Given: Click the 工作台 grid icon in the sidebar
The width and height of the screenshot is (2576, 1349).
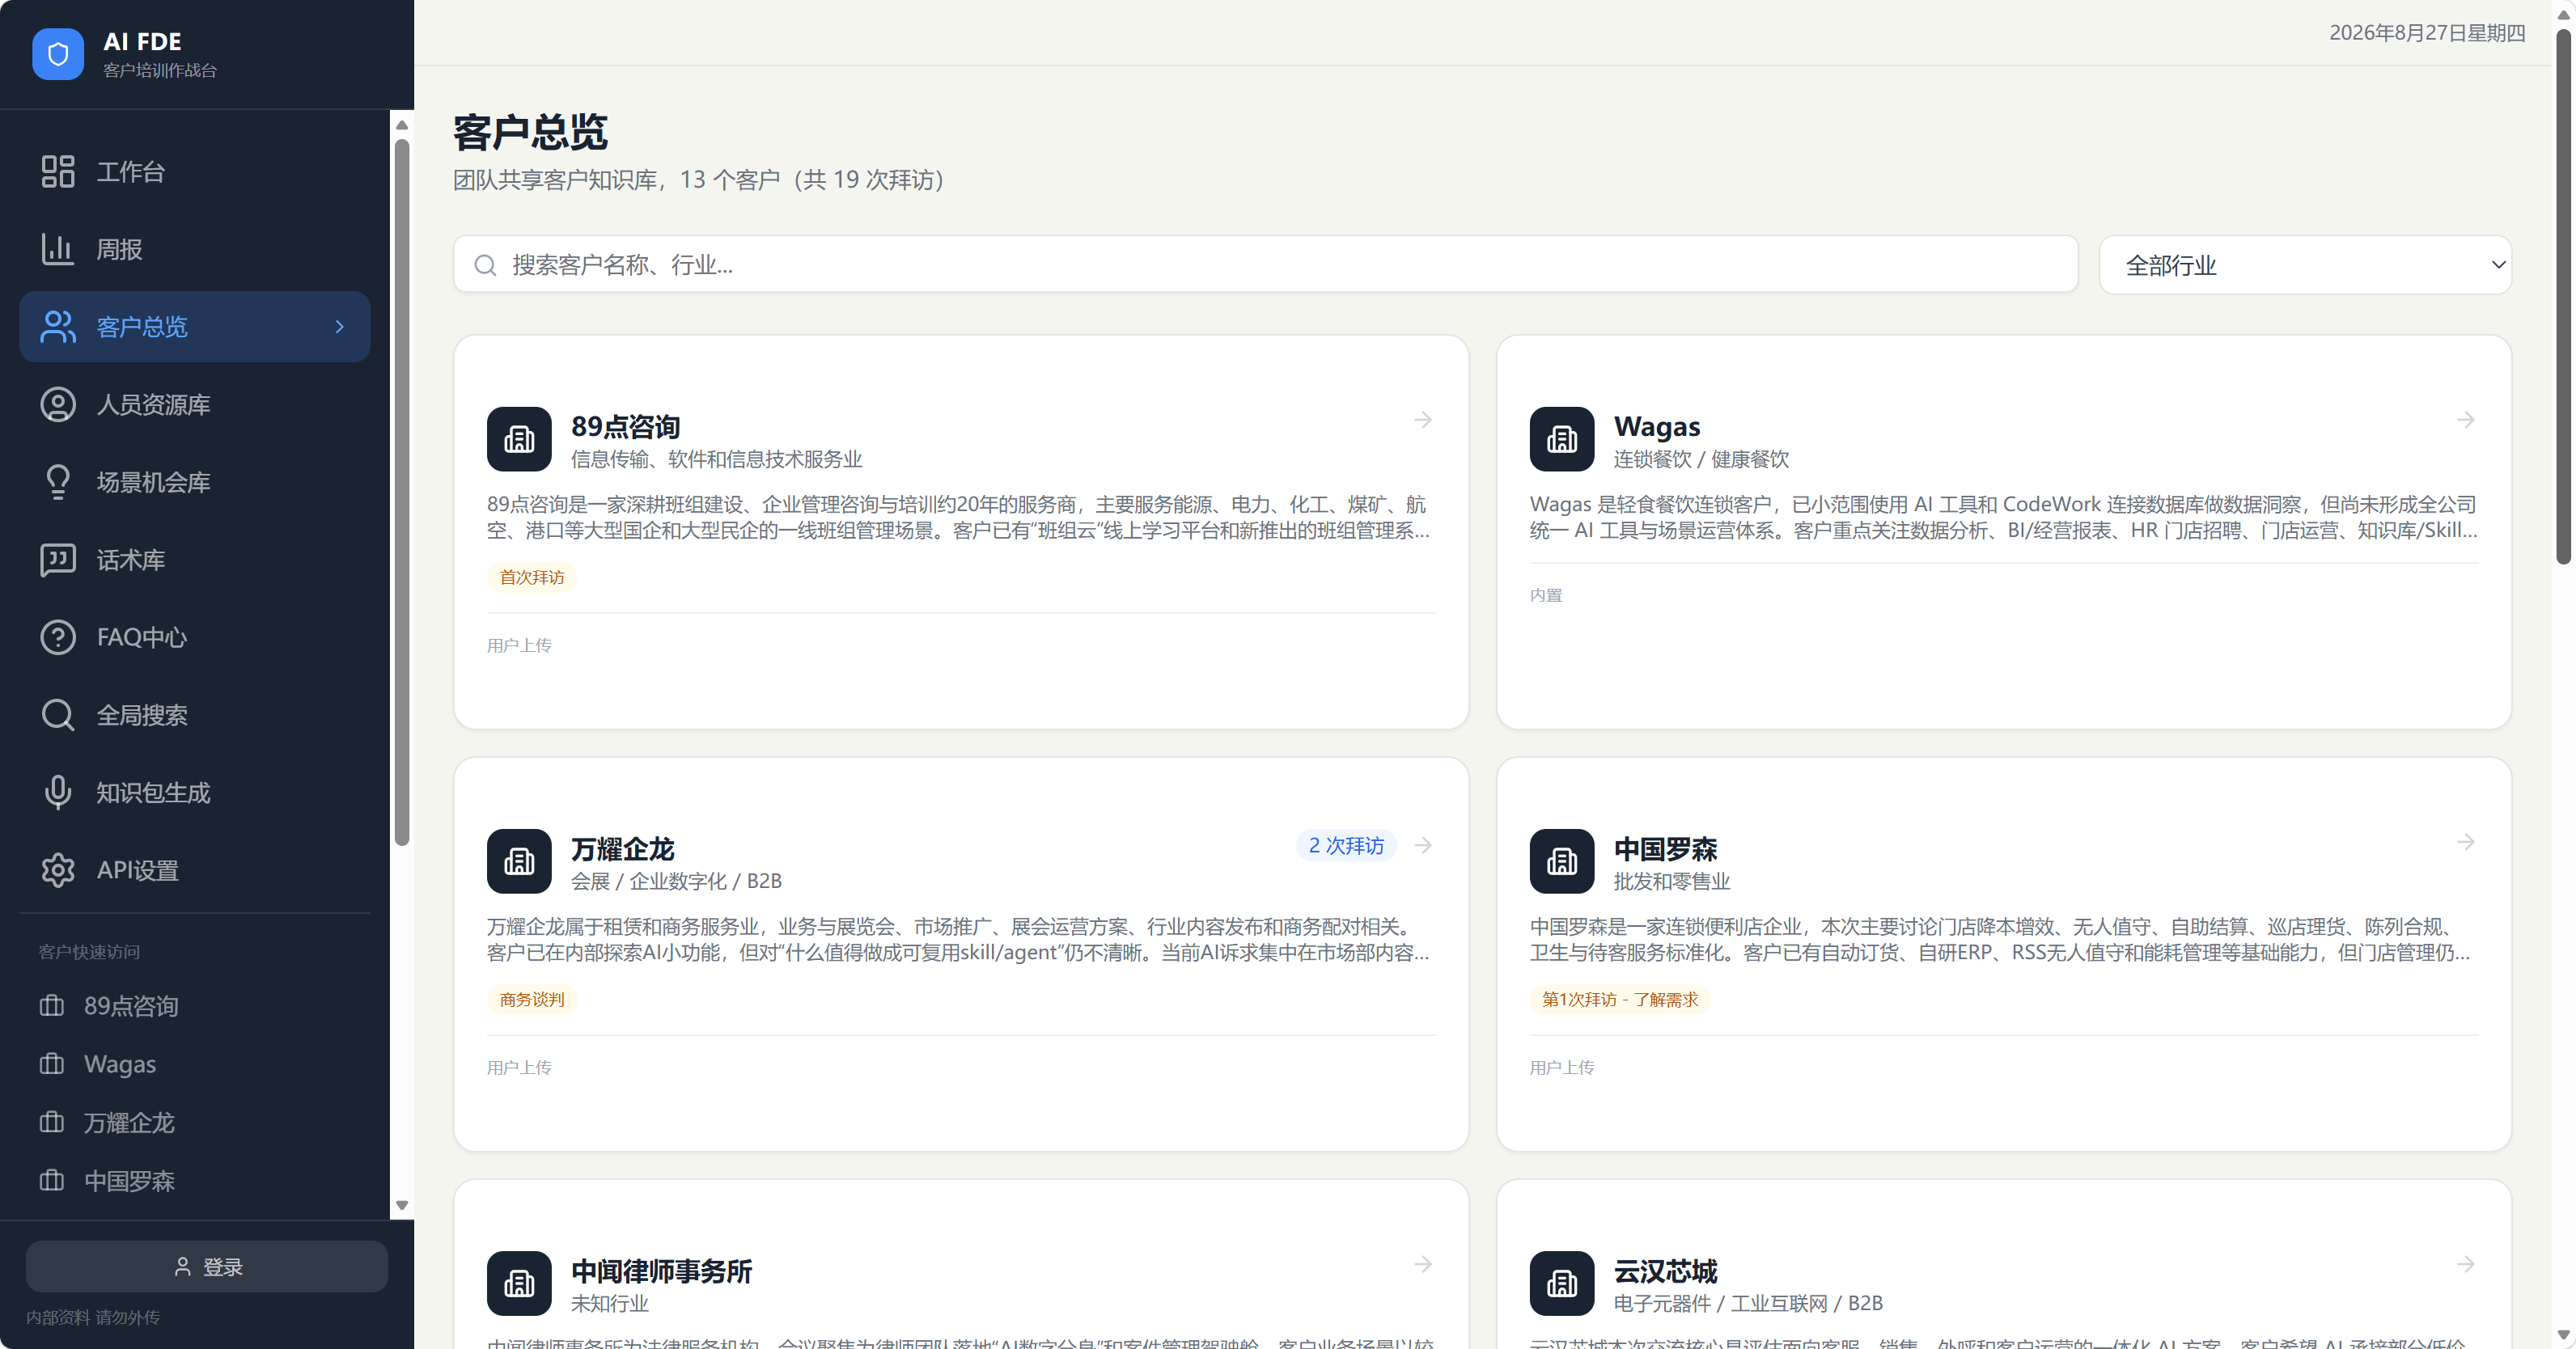Looking at the screenshot, I should click(58, 171).
